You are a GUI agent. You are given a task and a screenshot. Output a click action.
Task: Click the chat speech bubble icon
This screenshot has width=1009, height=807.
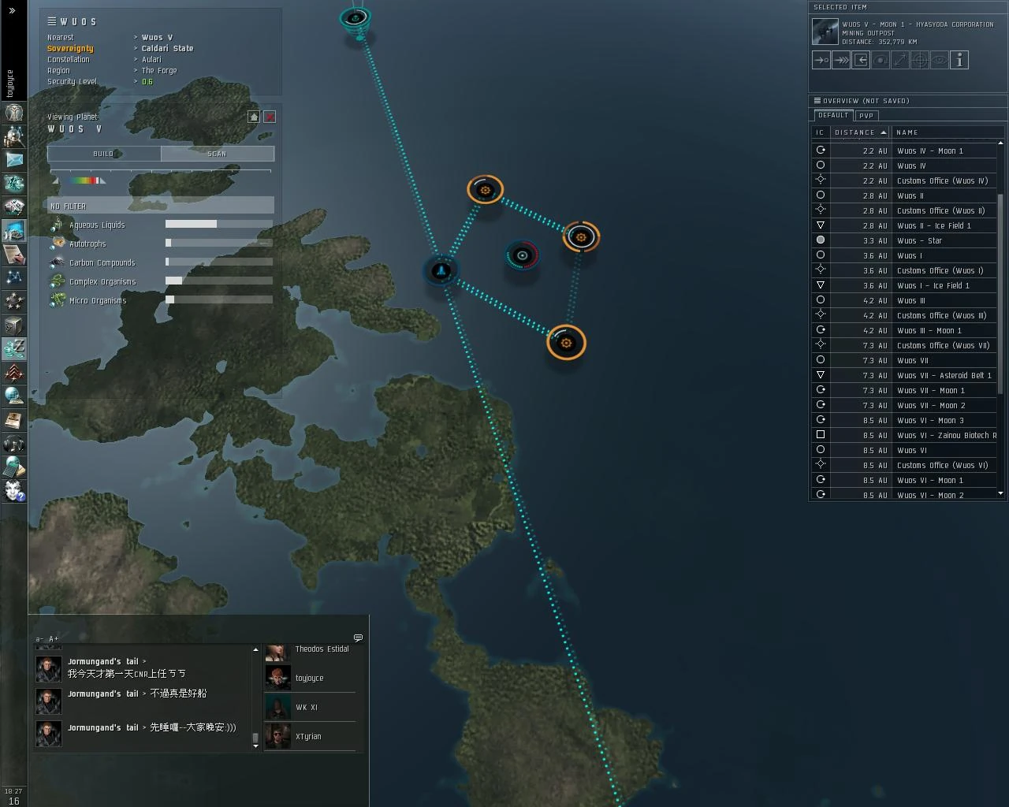(358, 638)
